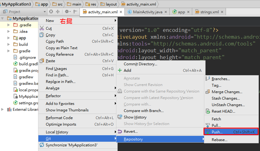Click the settings.gradle file icon
Viewport: 260px width, 151px height.
pyautogui.click(x=15, y=103)
